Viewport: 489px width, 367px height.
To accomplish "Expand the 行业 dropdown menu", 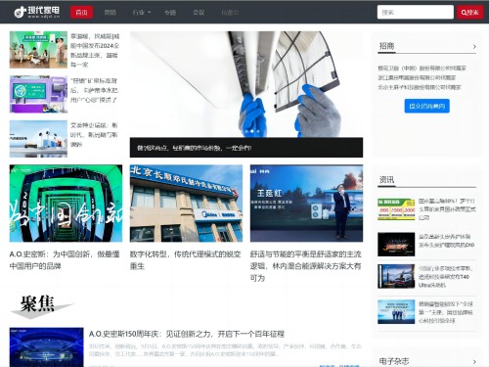I will [142, 13].
